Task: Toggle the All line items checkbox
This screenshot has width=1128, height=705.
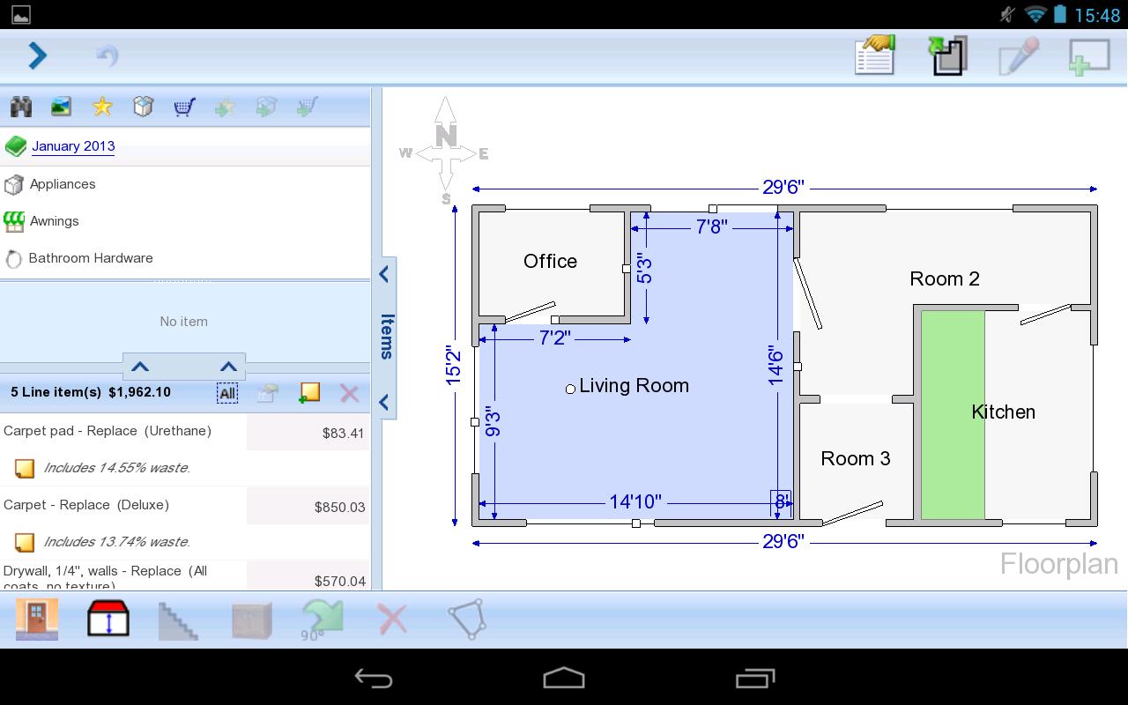Action: coord(226,393)
